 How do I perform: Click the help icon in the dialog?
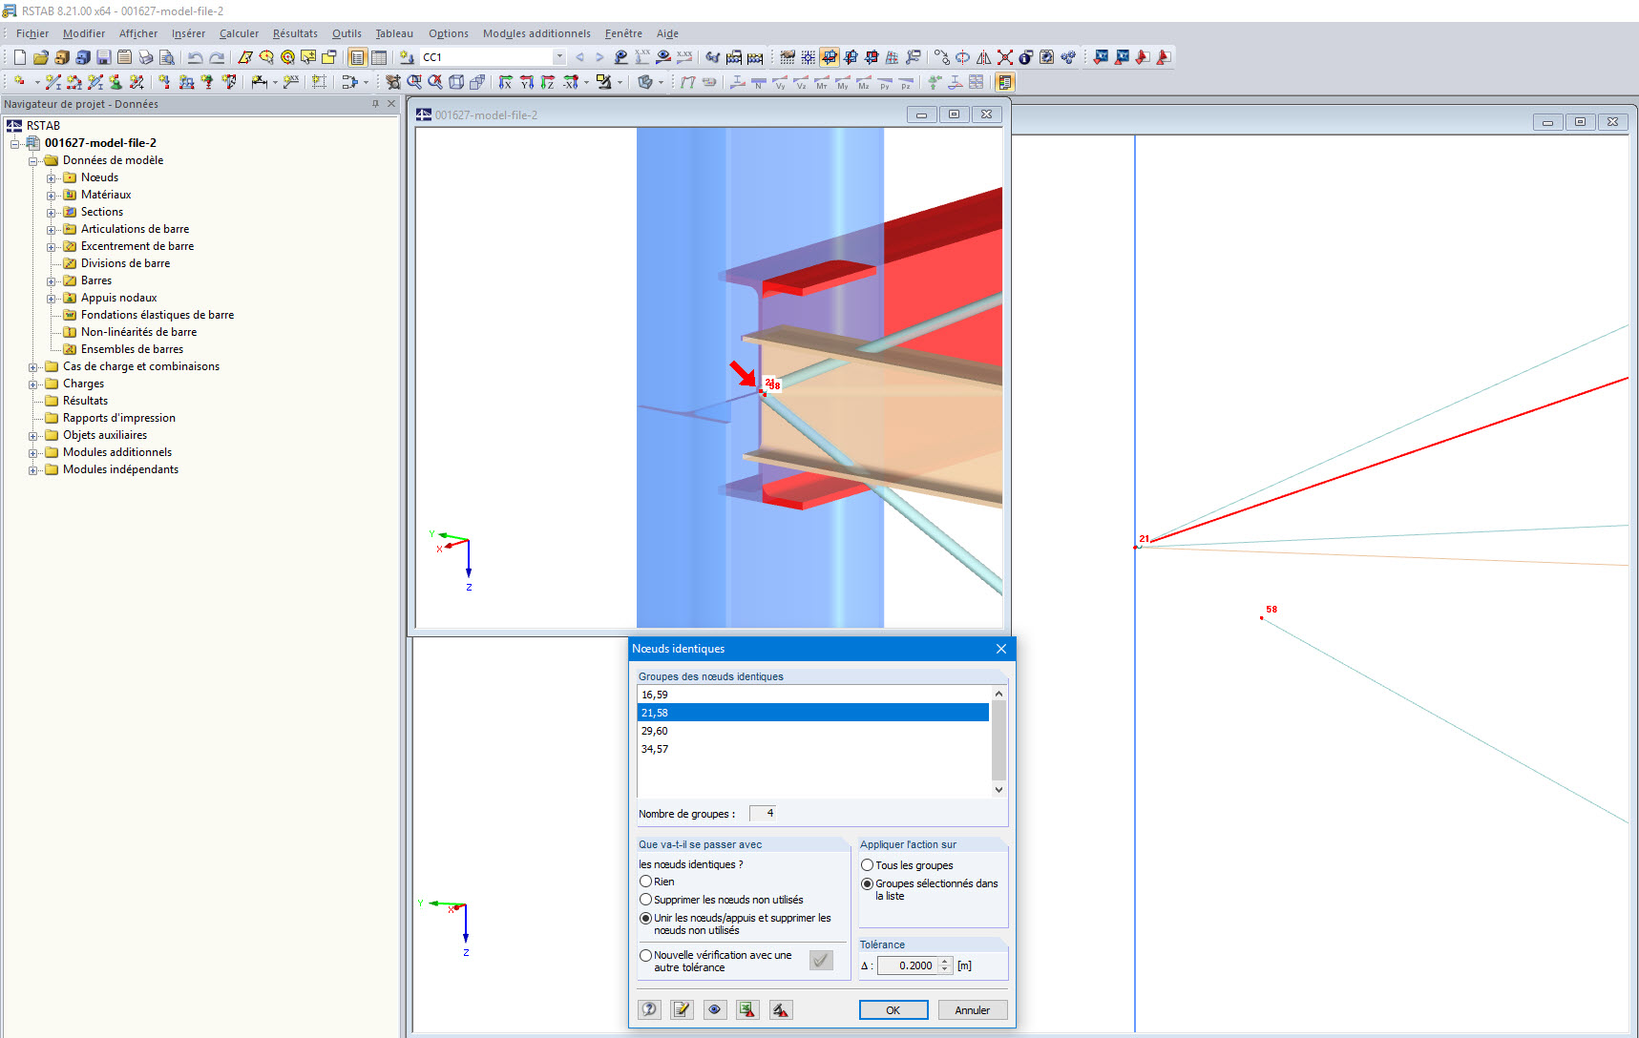click(649, 1009)
